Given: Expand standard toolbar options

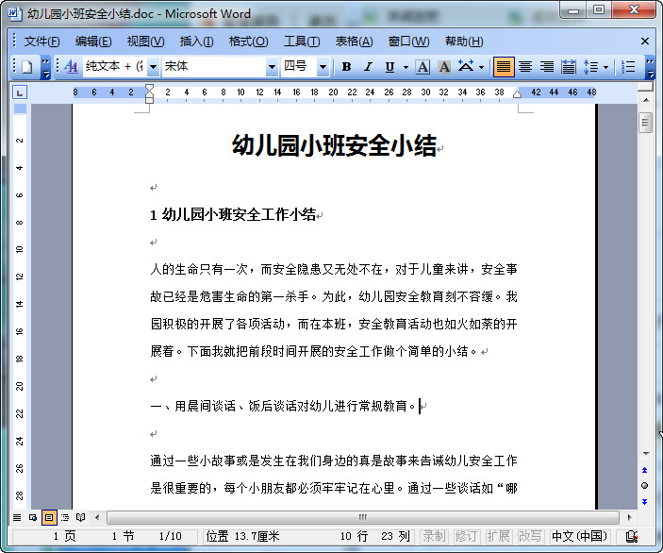Looking at the screenshot, I should (x=45, y=67).
